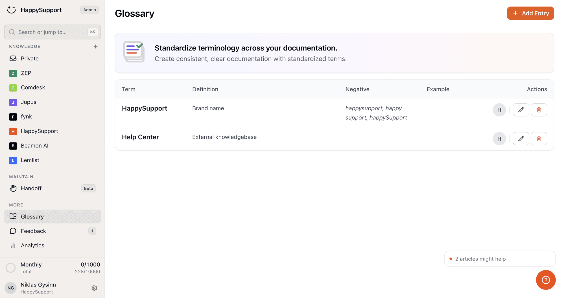The height and width of the screenshot is (298, 564).
Task: Click the 228/10000 total usage value
Action: pyautogui.click(x=87, y=271)
